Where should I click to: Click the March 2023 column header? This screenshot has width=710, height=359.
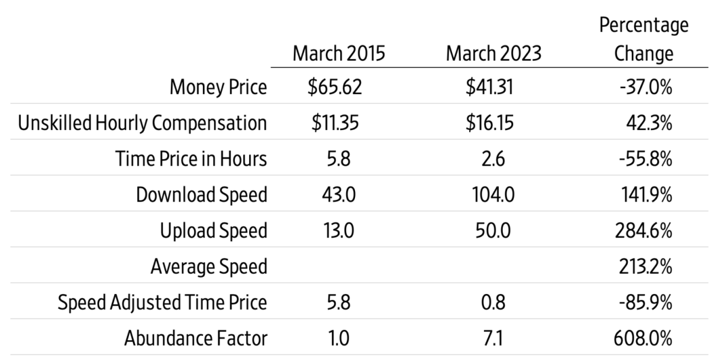click(x=493, y=54)
